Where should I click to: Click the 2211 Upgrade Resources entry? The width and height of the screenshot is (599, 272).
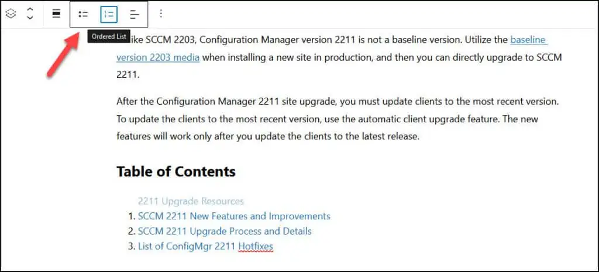pyautogui.click(x=191, y=201)
